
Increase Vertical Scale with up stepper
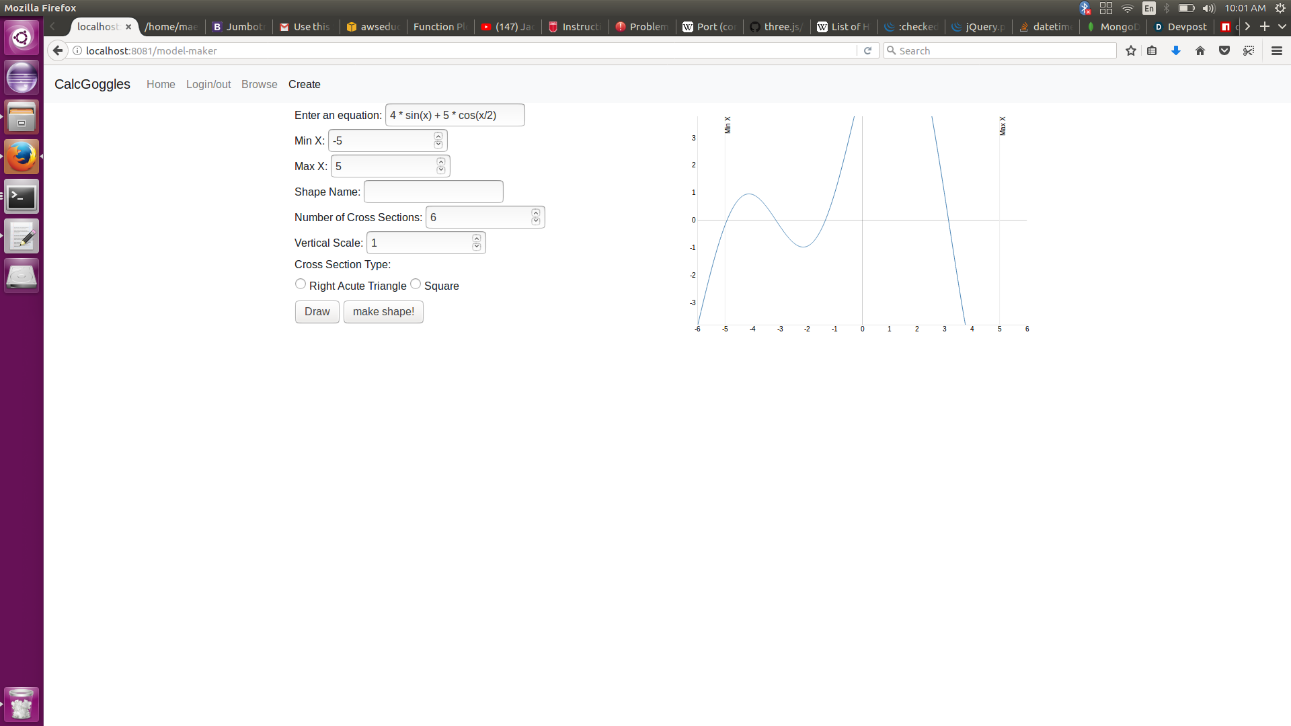click(x=477, y=239)
